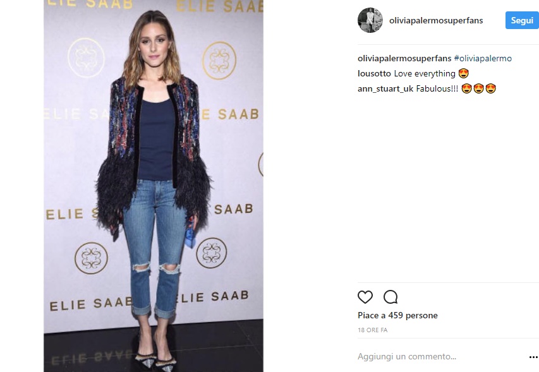This screenshot has width=539, height=372.
Task: Click the Fabulous!!! comment text
Action: click(x=437, y=88)
